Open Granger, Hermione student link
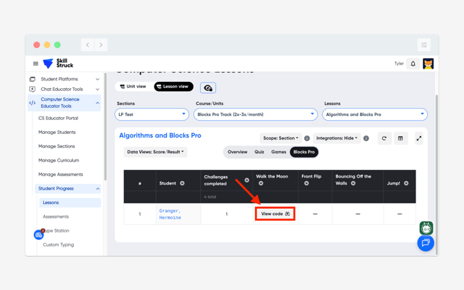464x290 pixels. pos(170,214)
